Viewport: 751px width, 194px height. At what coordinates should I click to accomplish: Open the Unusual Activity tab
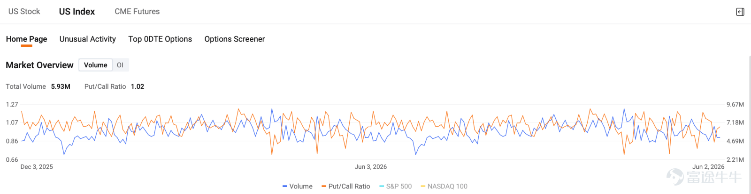coord(88,39)
